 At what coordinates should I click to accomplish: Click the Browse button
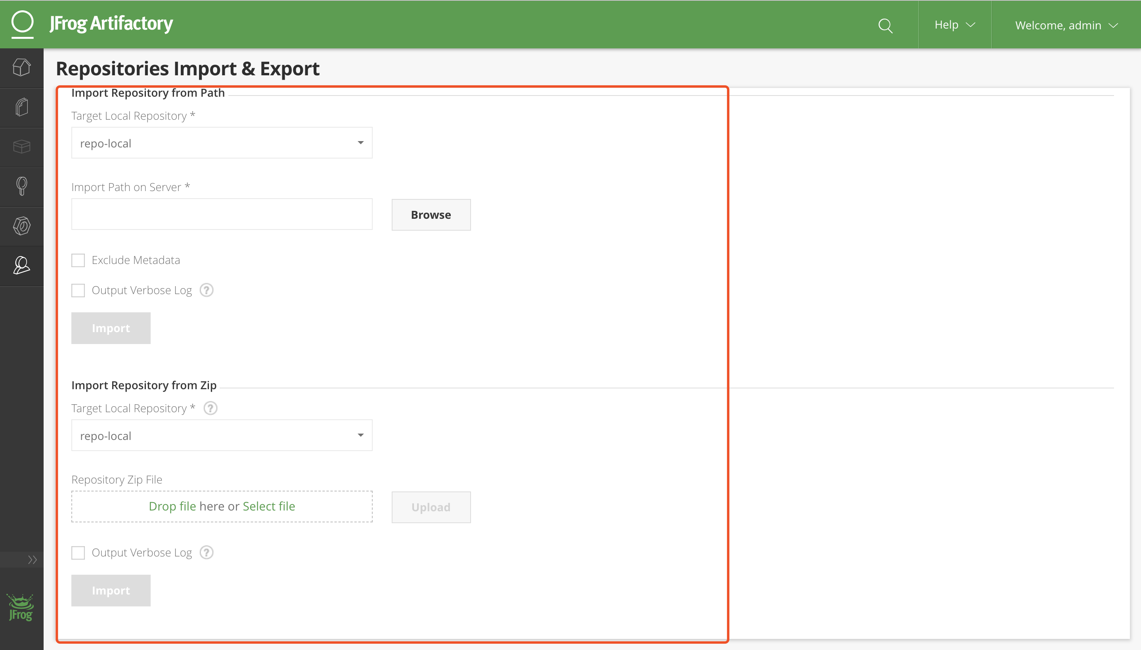point(431,215)
